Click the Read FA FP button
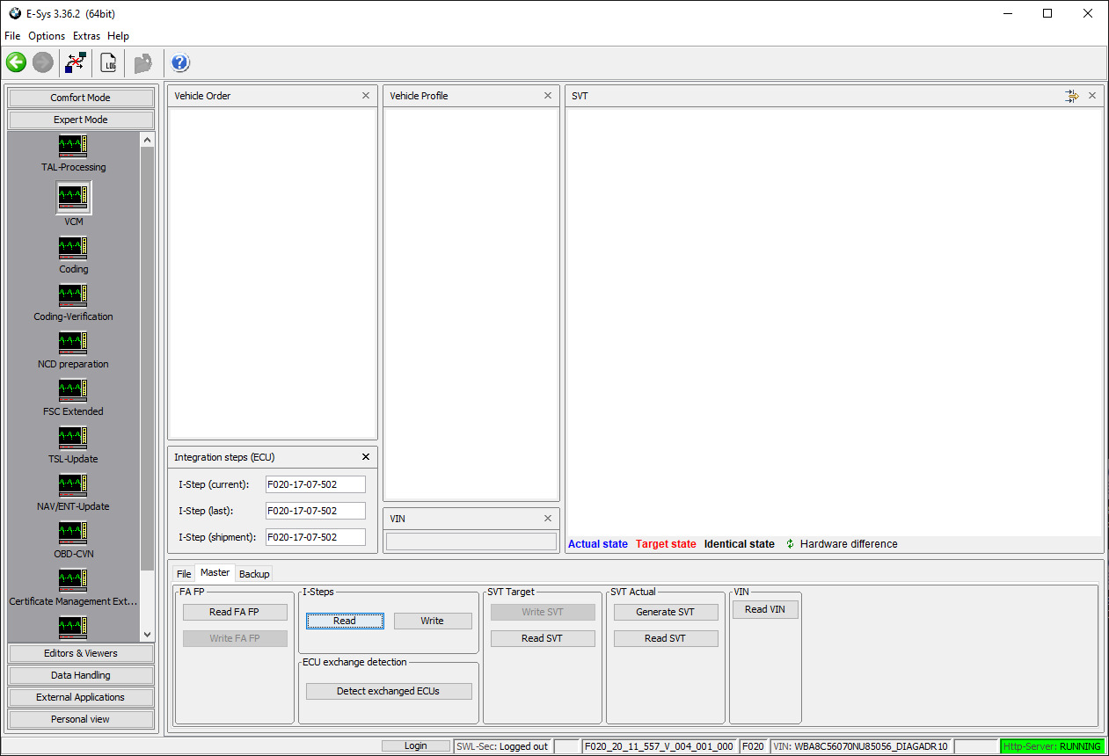 click(235, 612)
